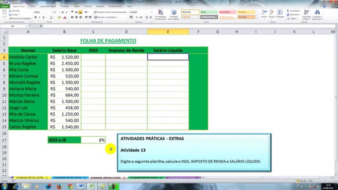Switch to the Inserir ribbon tab
The image size is (338, 190).
point(32,6)
